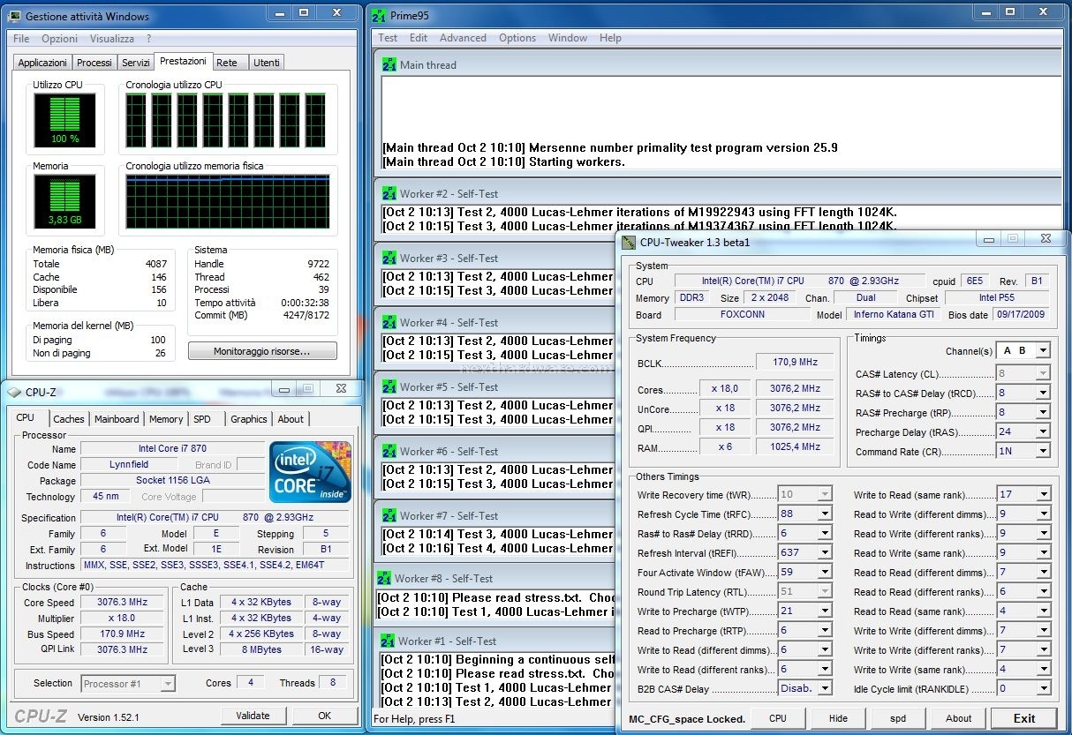Open the Channel(s) dropdown in CPU-Tweaker
Viewport: 1072px width, 735px height.
[1043, 350]
